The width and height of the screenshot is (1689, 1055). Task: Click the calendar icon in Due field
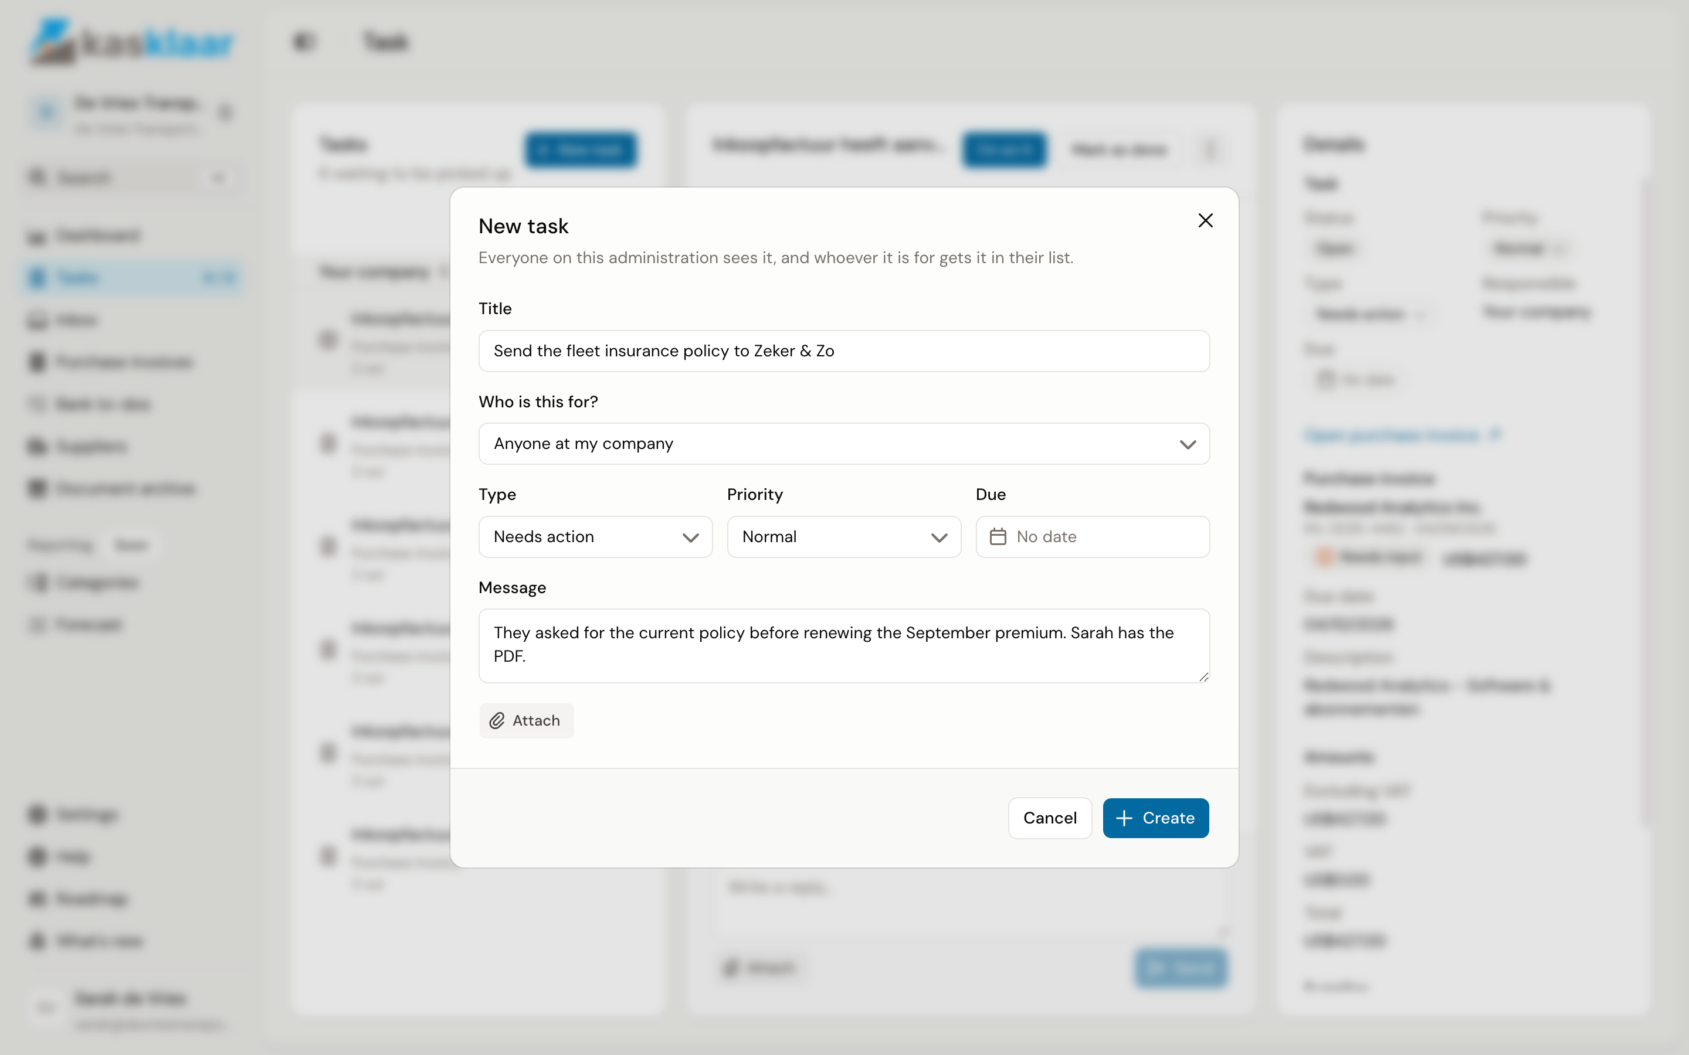tap(998, 536)
